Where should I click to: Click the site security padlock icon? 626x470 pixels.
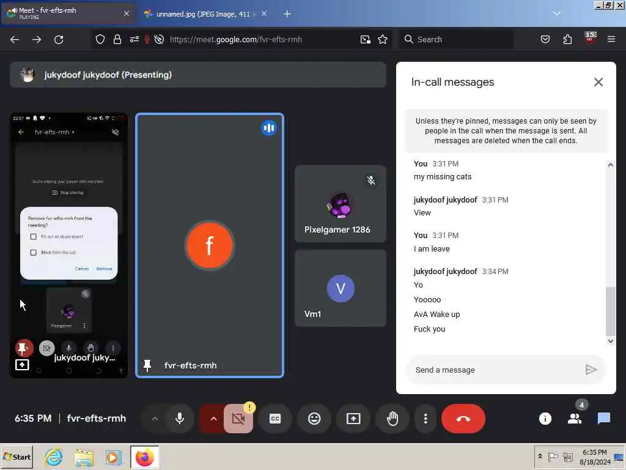pos(117,39)
